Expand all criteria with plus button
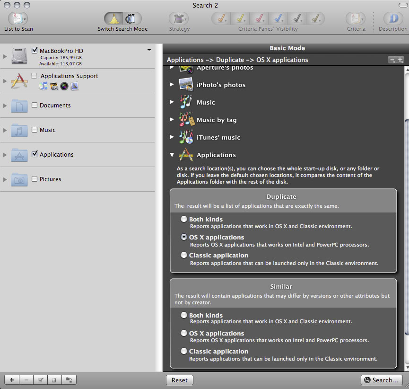This screenshot has height=389, width=409. 400,60
